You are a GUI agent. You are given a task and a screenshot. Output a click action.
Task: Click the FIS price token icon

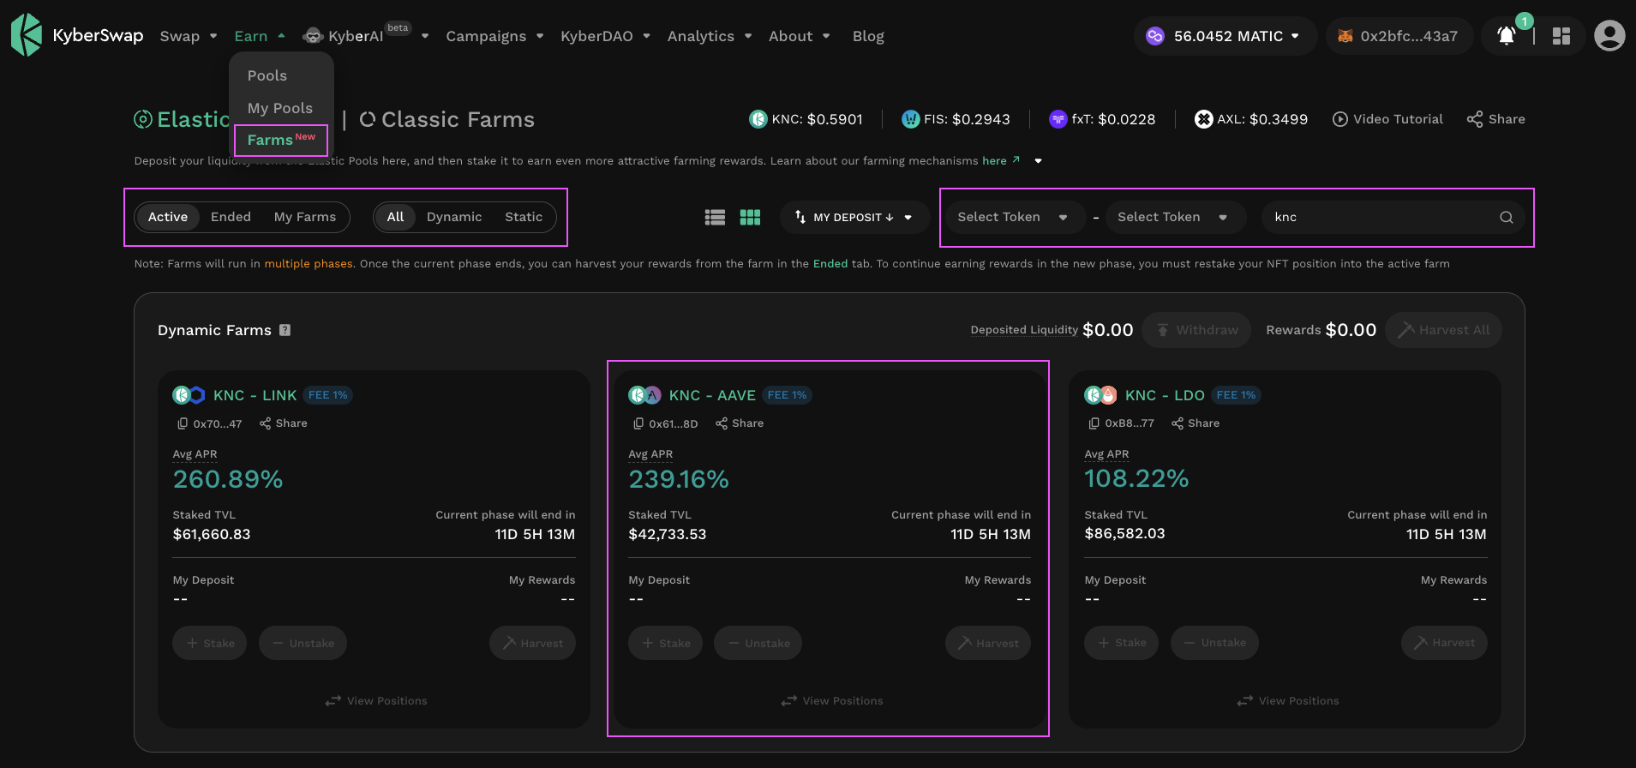(910, 119)
